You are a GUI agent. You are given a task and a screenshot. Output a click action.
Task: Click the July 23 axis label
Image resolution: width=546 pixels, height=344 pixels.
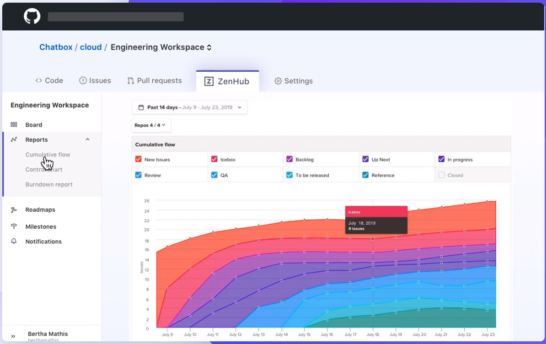tap(487, 335)
